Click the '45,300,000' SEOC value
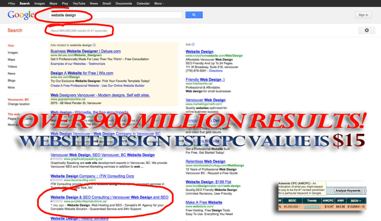 [x=291, y=207]
